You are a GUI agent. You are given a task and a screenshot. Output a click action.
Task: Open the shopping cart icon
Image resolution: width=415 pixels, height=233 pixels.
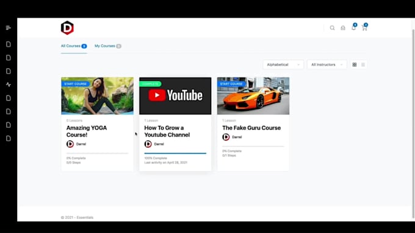coord(364,27)
